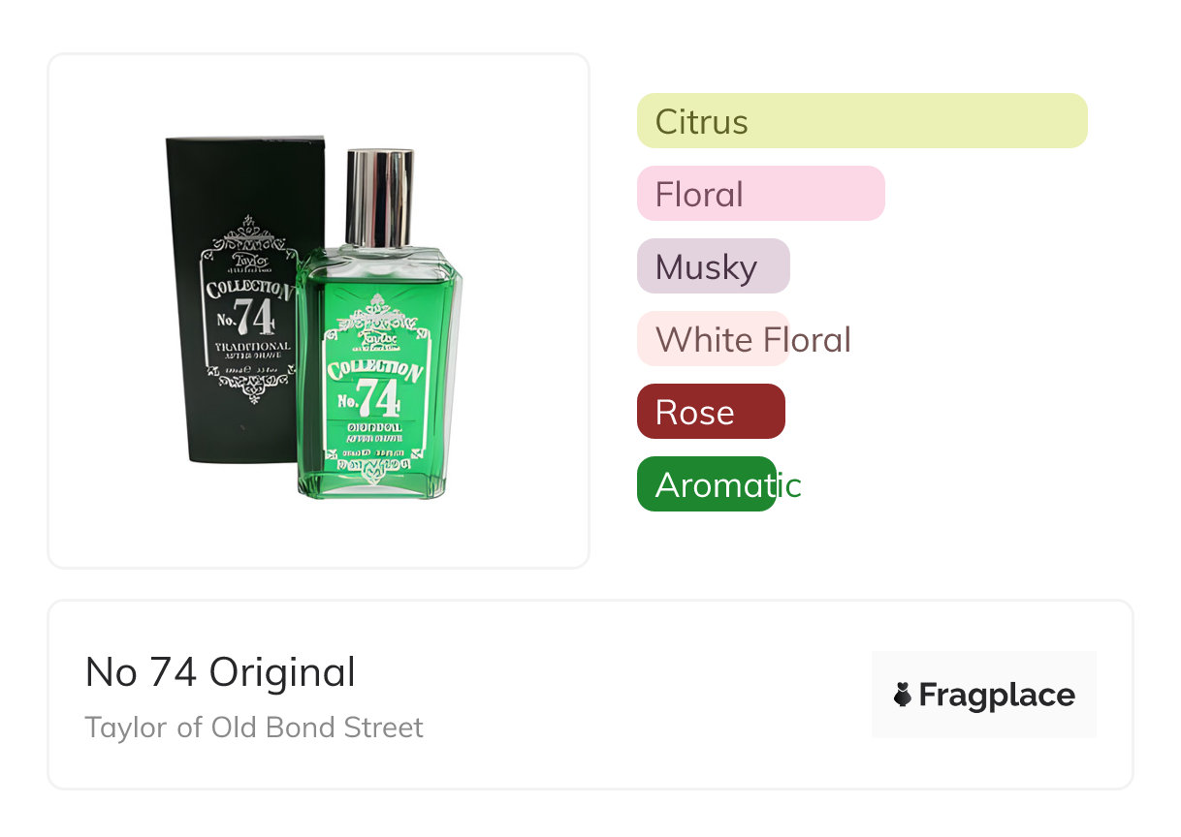The width and height of the screenshot is (1181, 837).
Task: Click the Musky label text
Action: click(x=706, y=267)
